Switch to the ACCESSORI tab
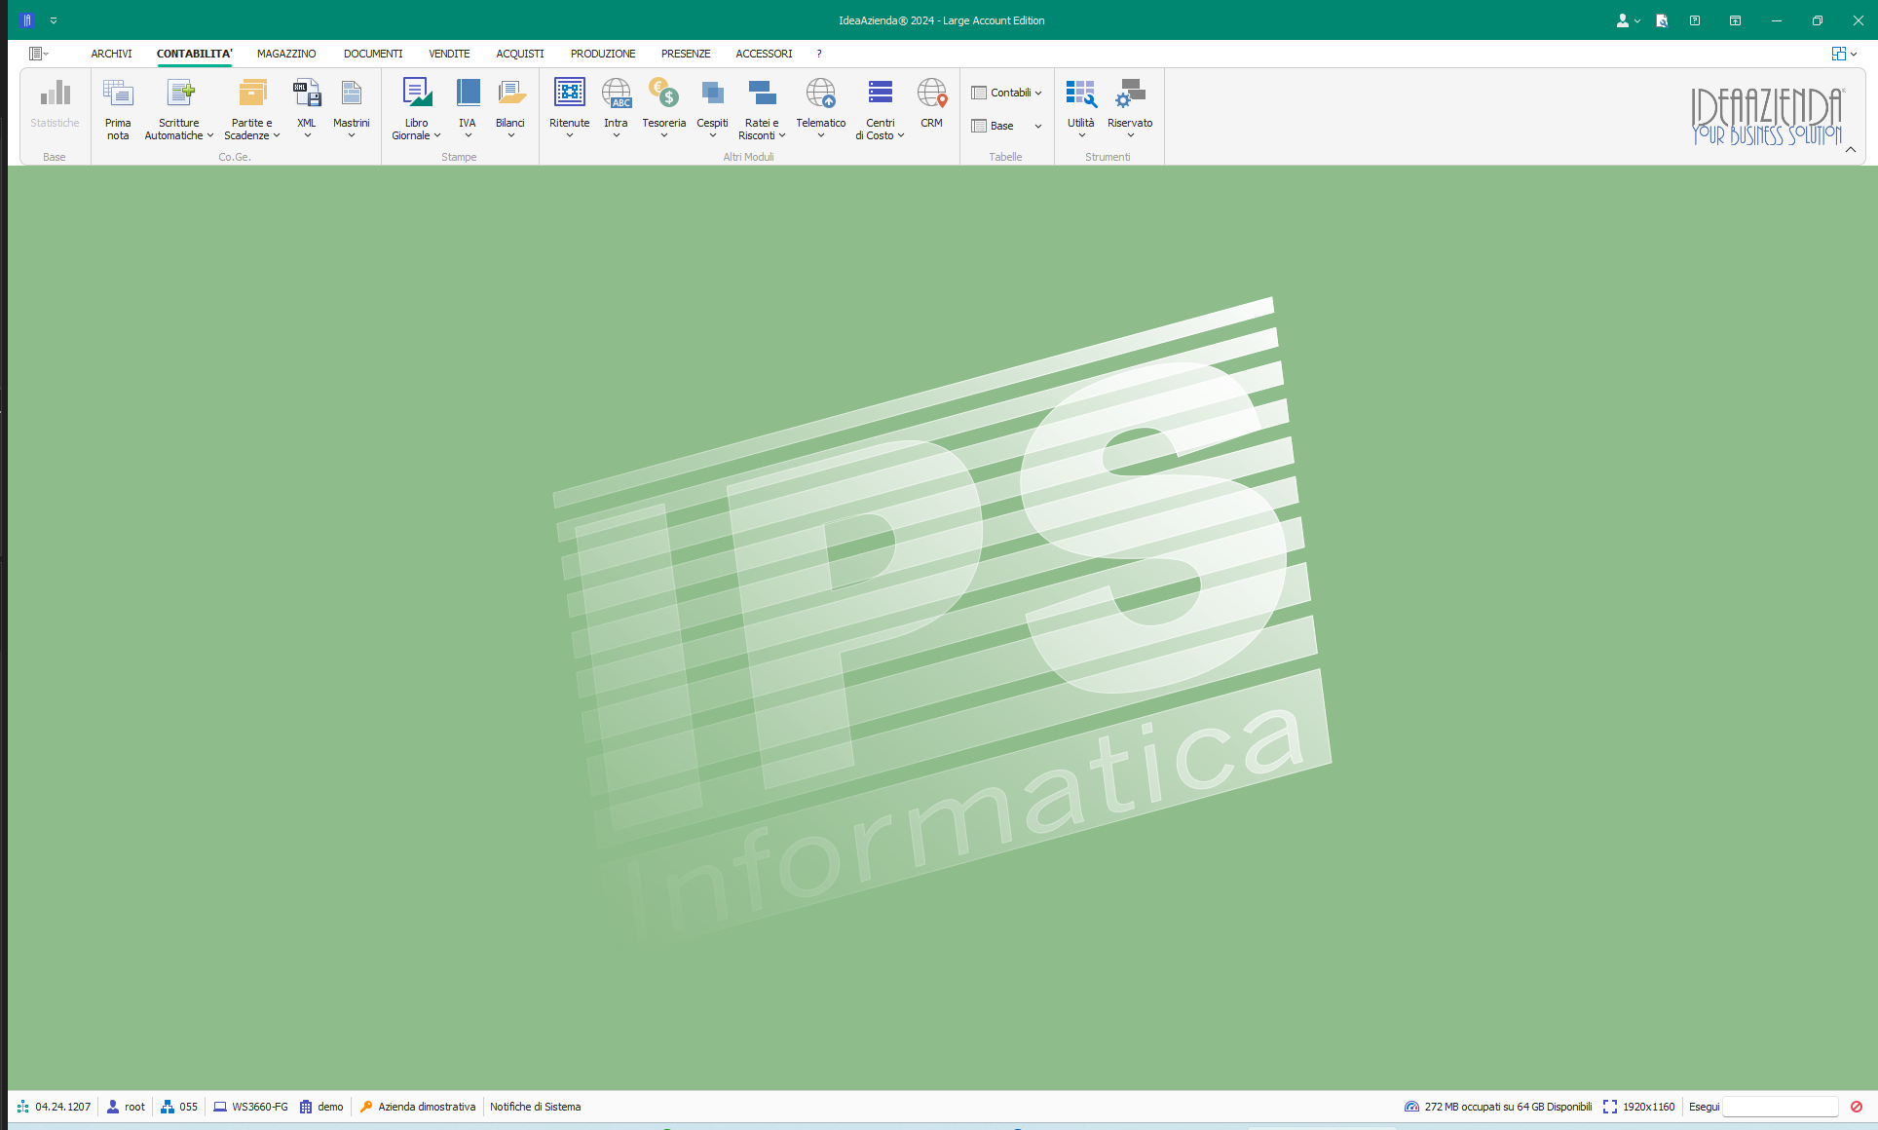 click(764, 54)
